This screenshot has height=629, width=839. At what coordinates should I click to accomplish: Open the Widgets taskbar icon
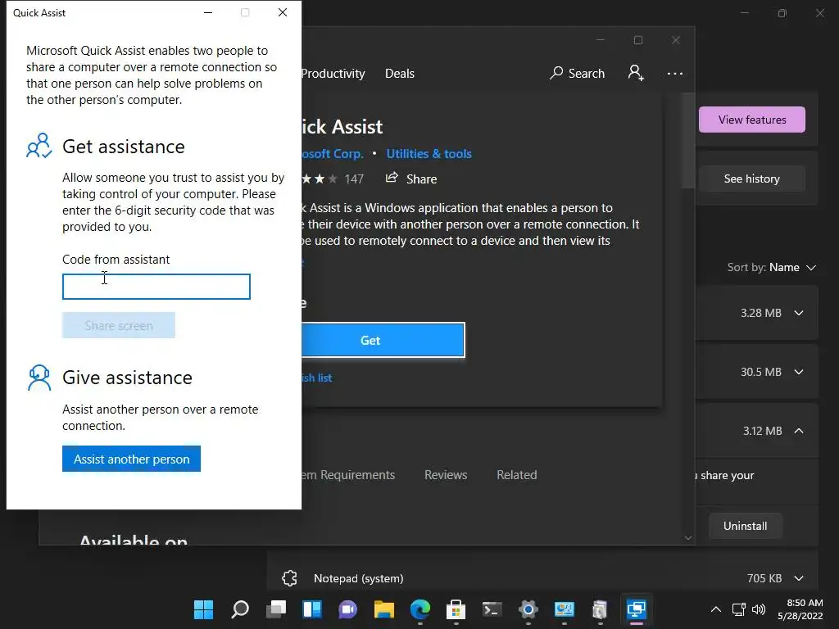(x=312, y=609)
